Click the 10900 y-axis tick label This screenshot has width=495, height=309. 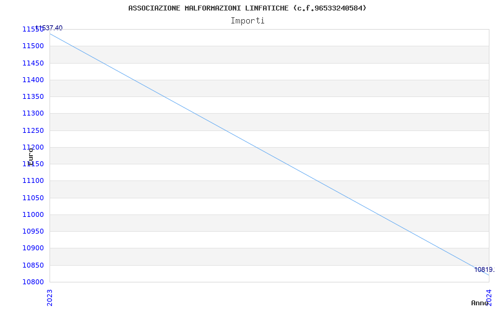pyautogui.click(x=33, y=248)
